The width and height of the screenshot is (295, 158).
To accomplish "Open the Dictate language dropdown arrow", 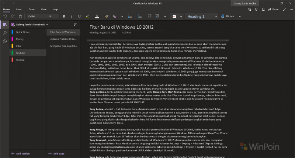I will pyautogui.click(x=240, y=16).
